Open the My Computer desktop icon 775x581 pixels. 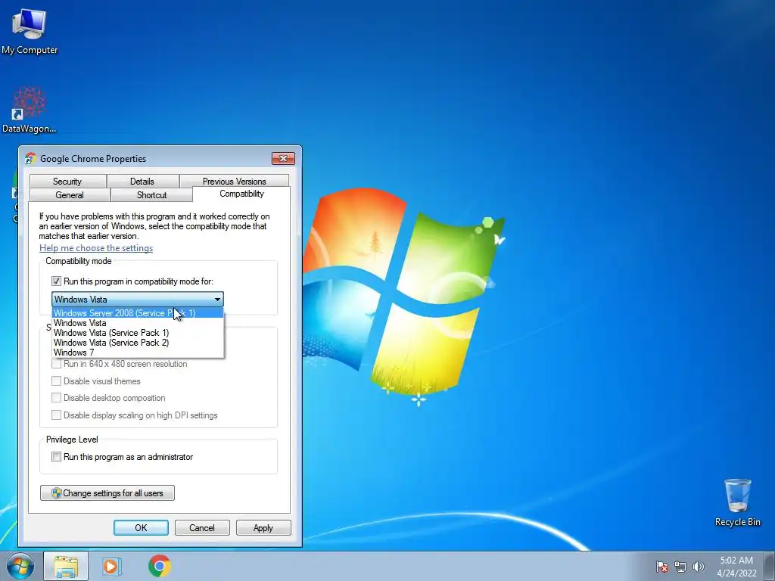[30, 32]
